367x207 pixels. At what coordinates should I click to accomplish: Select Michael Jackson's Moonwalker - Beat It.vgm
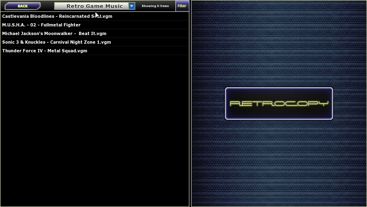tap(95, 33)
